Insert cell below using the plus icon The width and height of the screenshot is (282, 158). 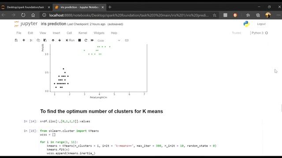[24, 40]
